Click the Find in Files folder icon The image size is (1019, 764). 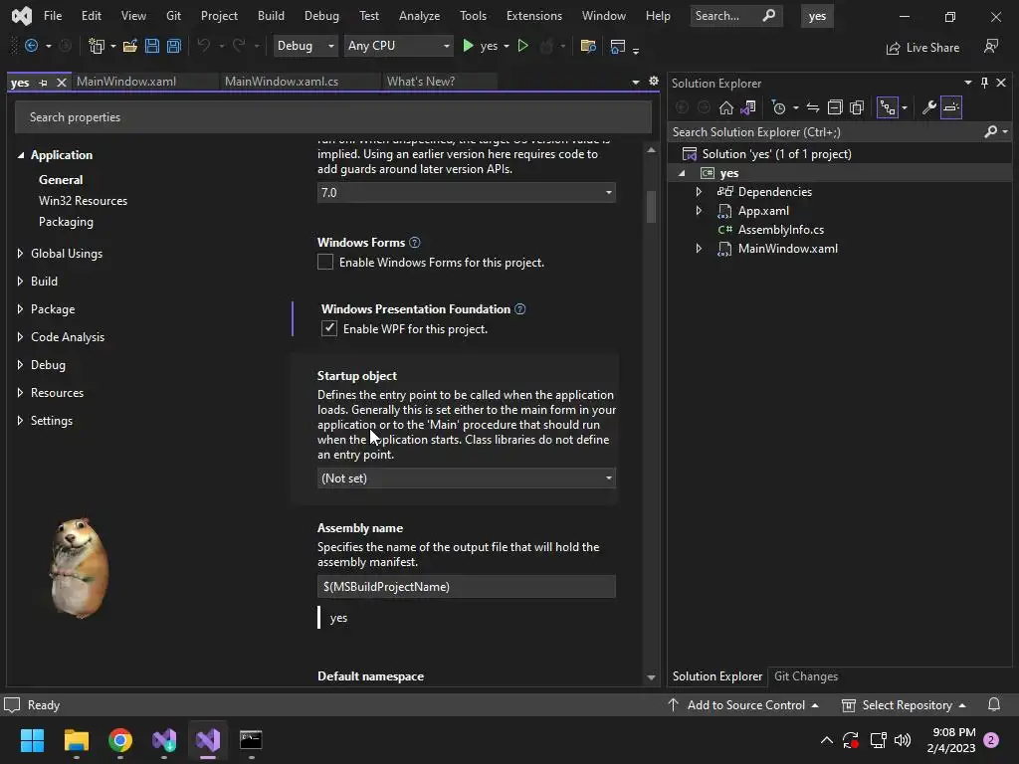coord(588,46)
